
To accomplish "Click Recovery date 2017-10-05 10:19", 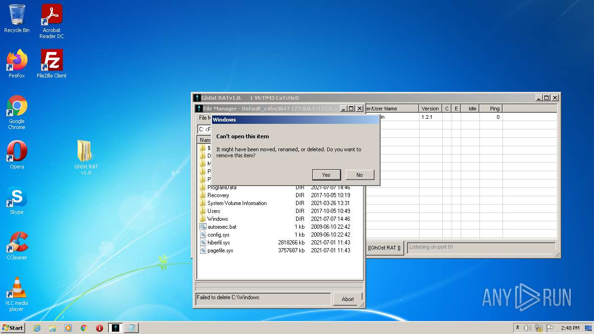I will 330,195.
